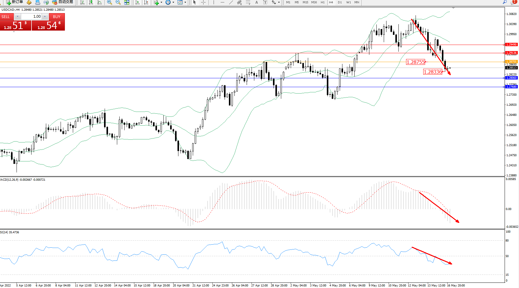
Task: Zoom out of the chart
Action: click(118, 2)
